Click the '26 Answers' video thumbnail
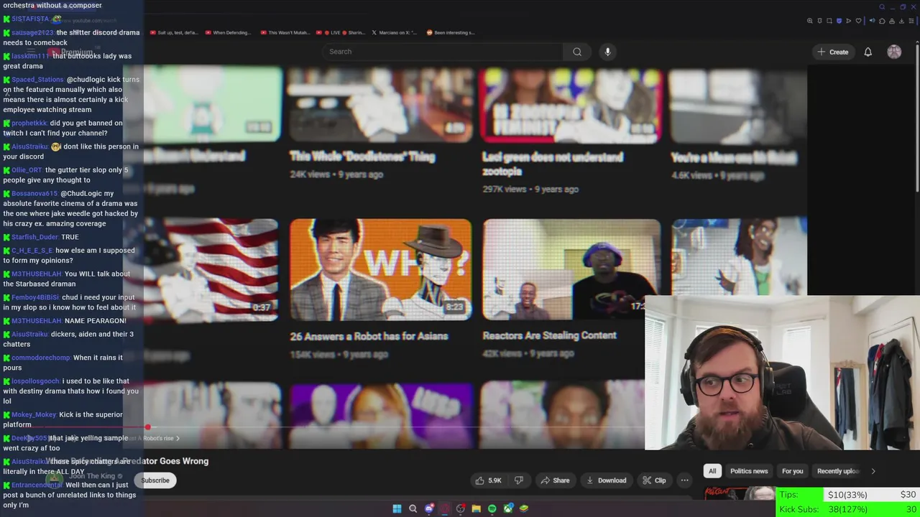Viewport: 920px width, 517px height. 381,269
